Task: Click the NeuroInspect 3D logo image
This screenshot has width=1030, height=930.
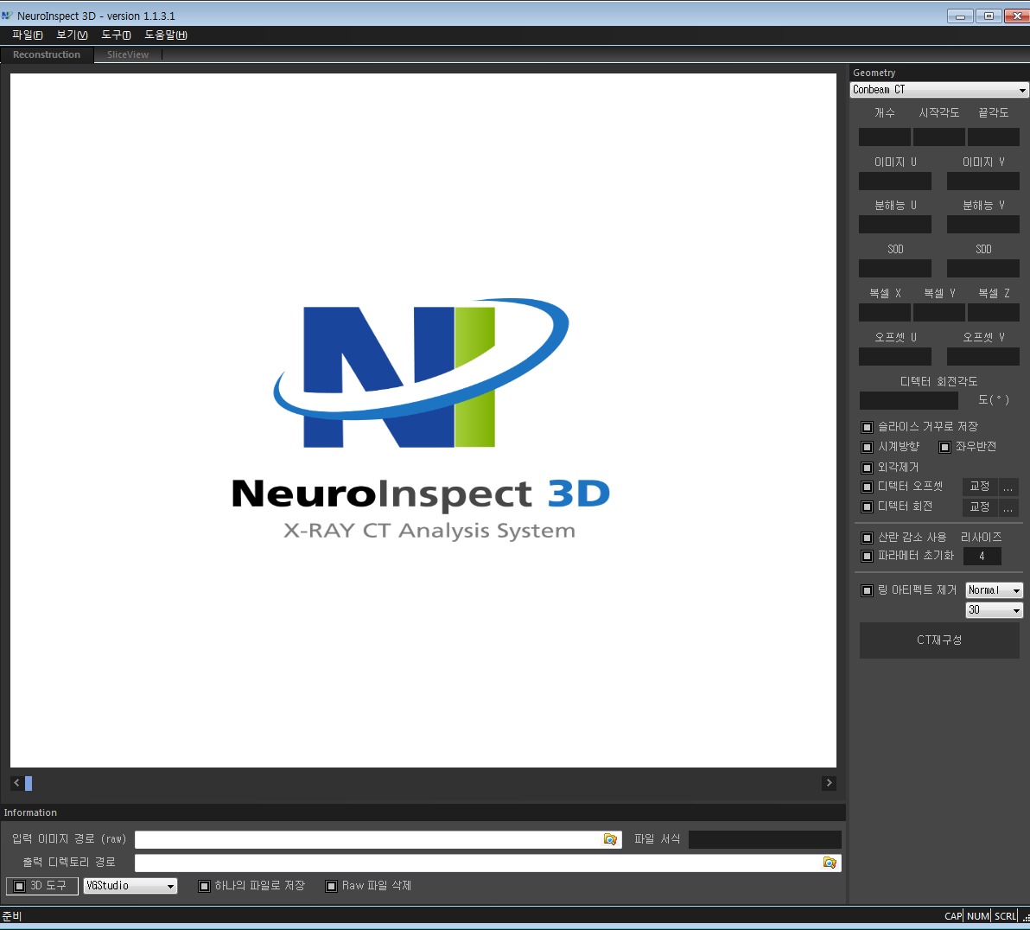Action: click(422, 419)
